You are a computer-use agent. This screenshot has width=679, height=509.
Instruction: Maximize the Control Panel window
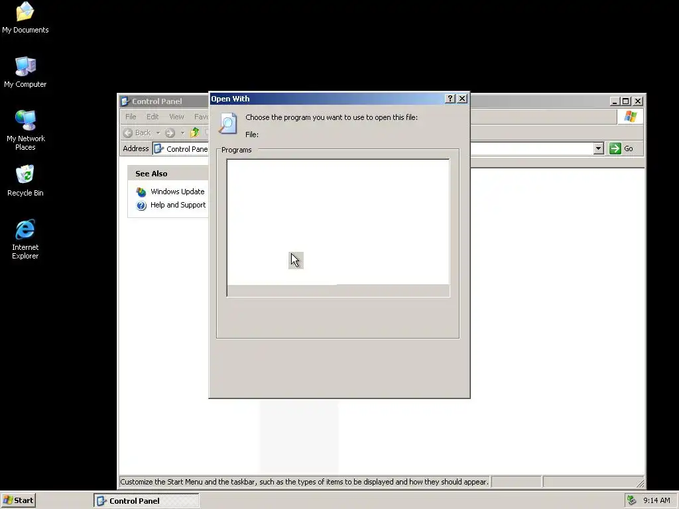(626, 101)
